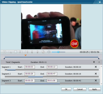Confirm clipping with OK button
This screenshot has width=103, height=94.
(x=66, y=89)
